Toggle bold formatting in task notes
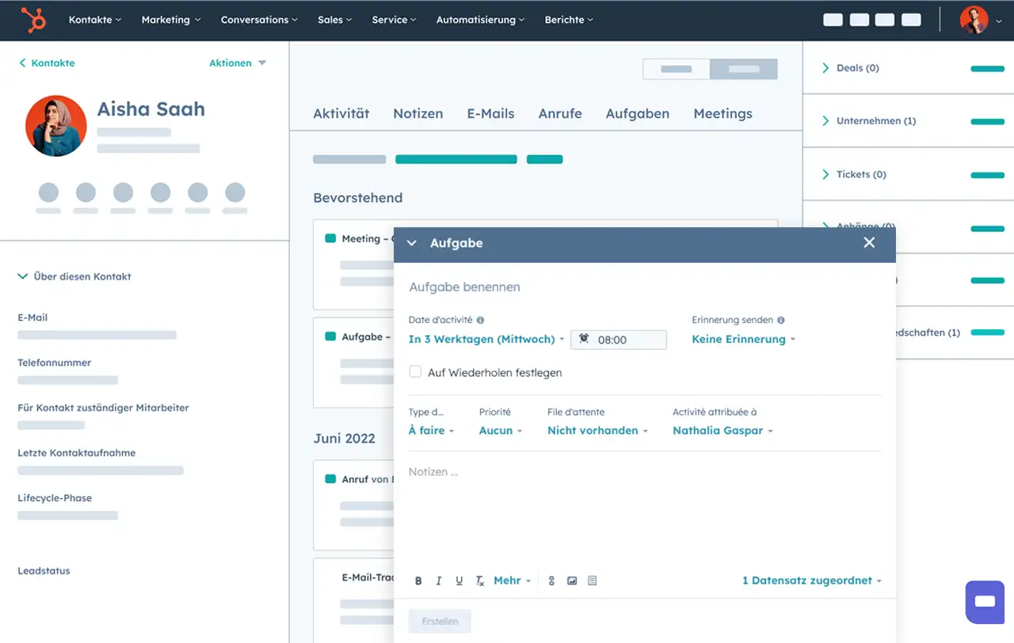Viewport: 1014px width, 643px height. [x=419, y=581]
